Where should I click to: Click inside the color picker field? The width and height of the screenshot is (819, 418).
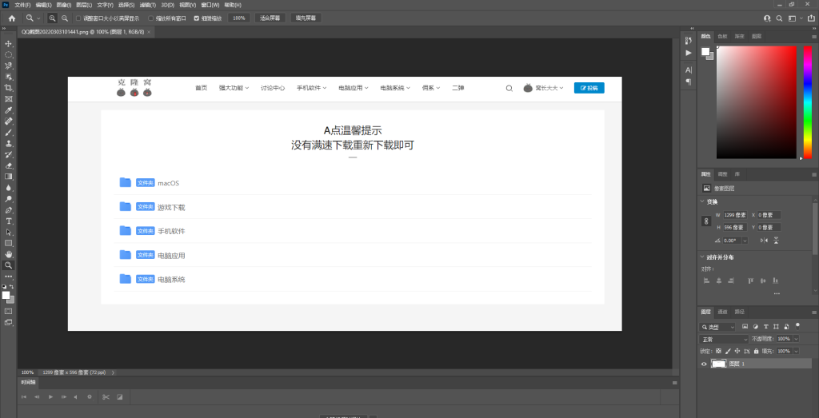(x=757, y=102)
